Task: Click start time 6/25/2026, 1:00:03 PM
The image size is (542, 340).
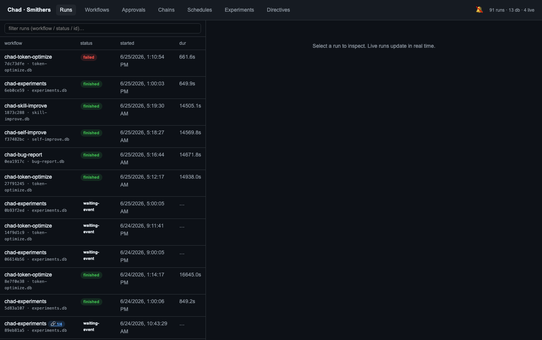Action: [142, 87]
